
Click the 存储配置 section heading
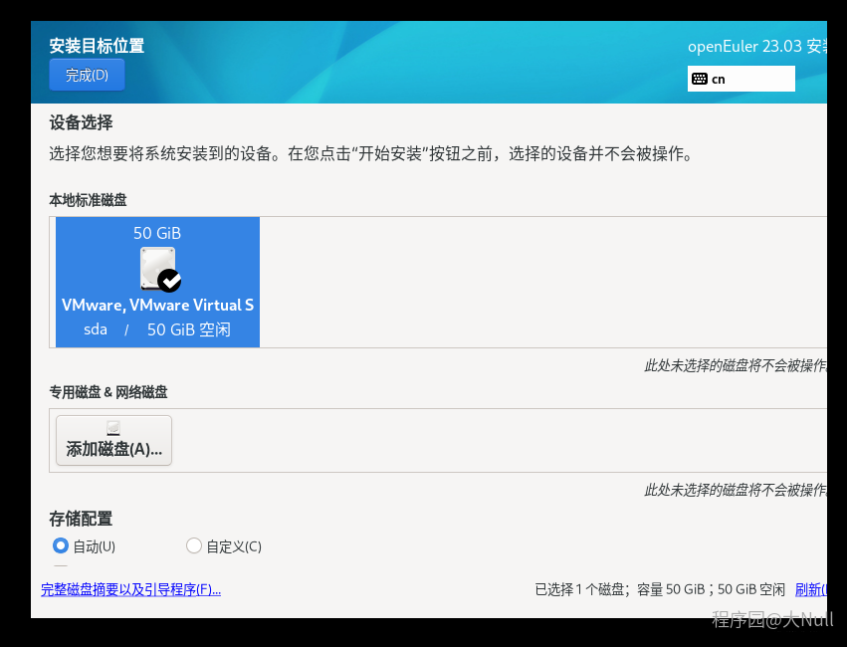[81, 519]
